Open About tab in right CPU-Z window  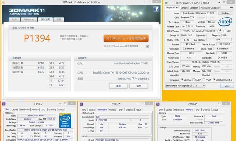[215, 110]
